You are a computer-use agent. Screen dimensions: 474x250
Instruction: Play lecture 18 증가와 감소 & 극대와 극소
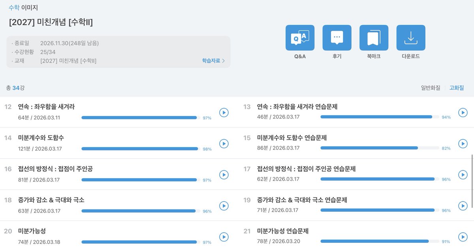tap(224, 206)
